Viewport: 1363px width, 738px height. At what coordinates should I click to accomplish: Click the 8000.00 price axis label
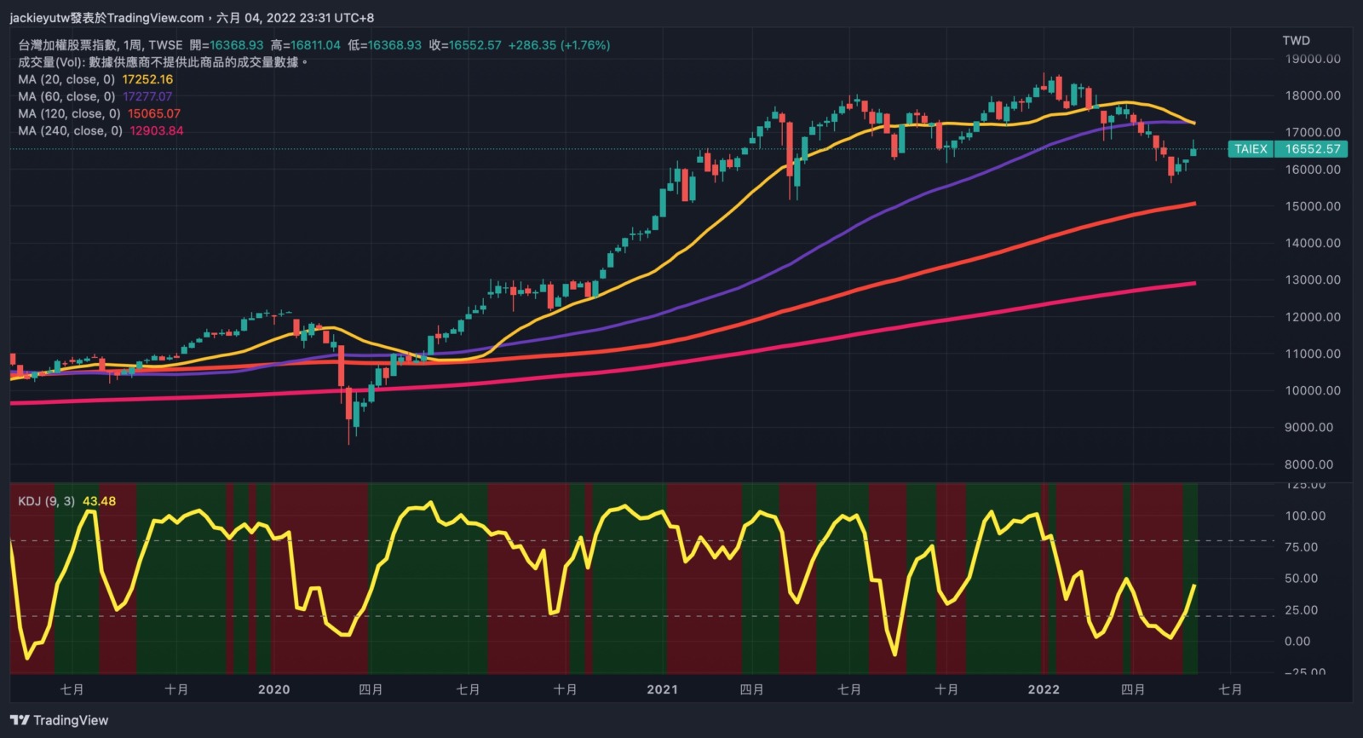coord(1308,464)
